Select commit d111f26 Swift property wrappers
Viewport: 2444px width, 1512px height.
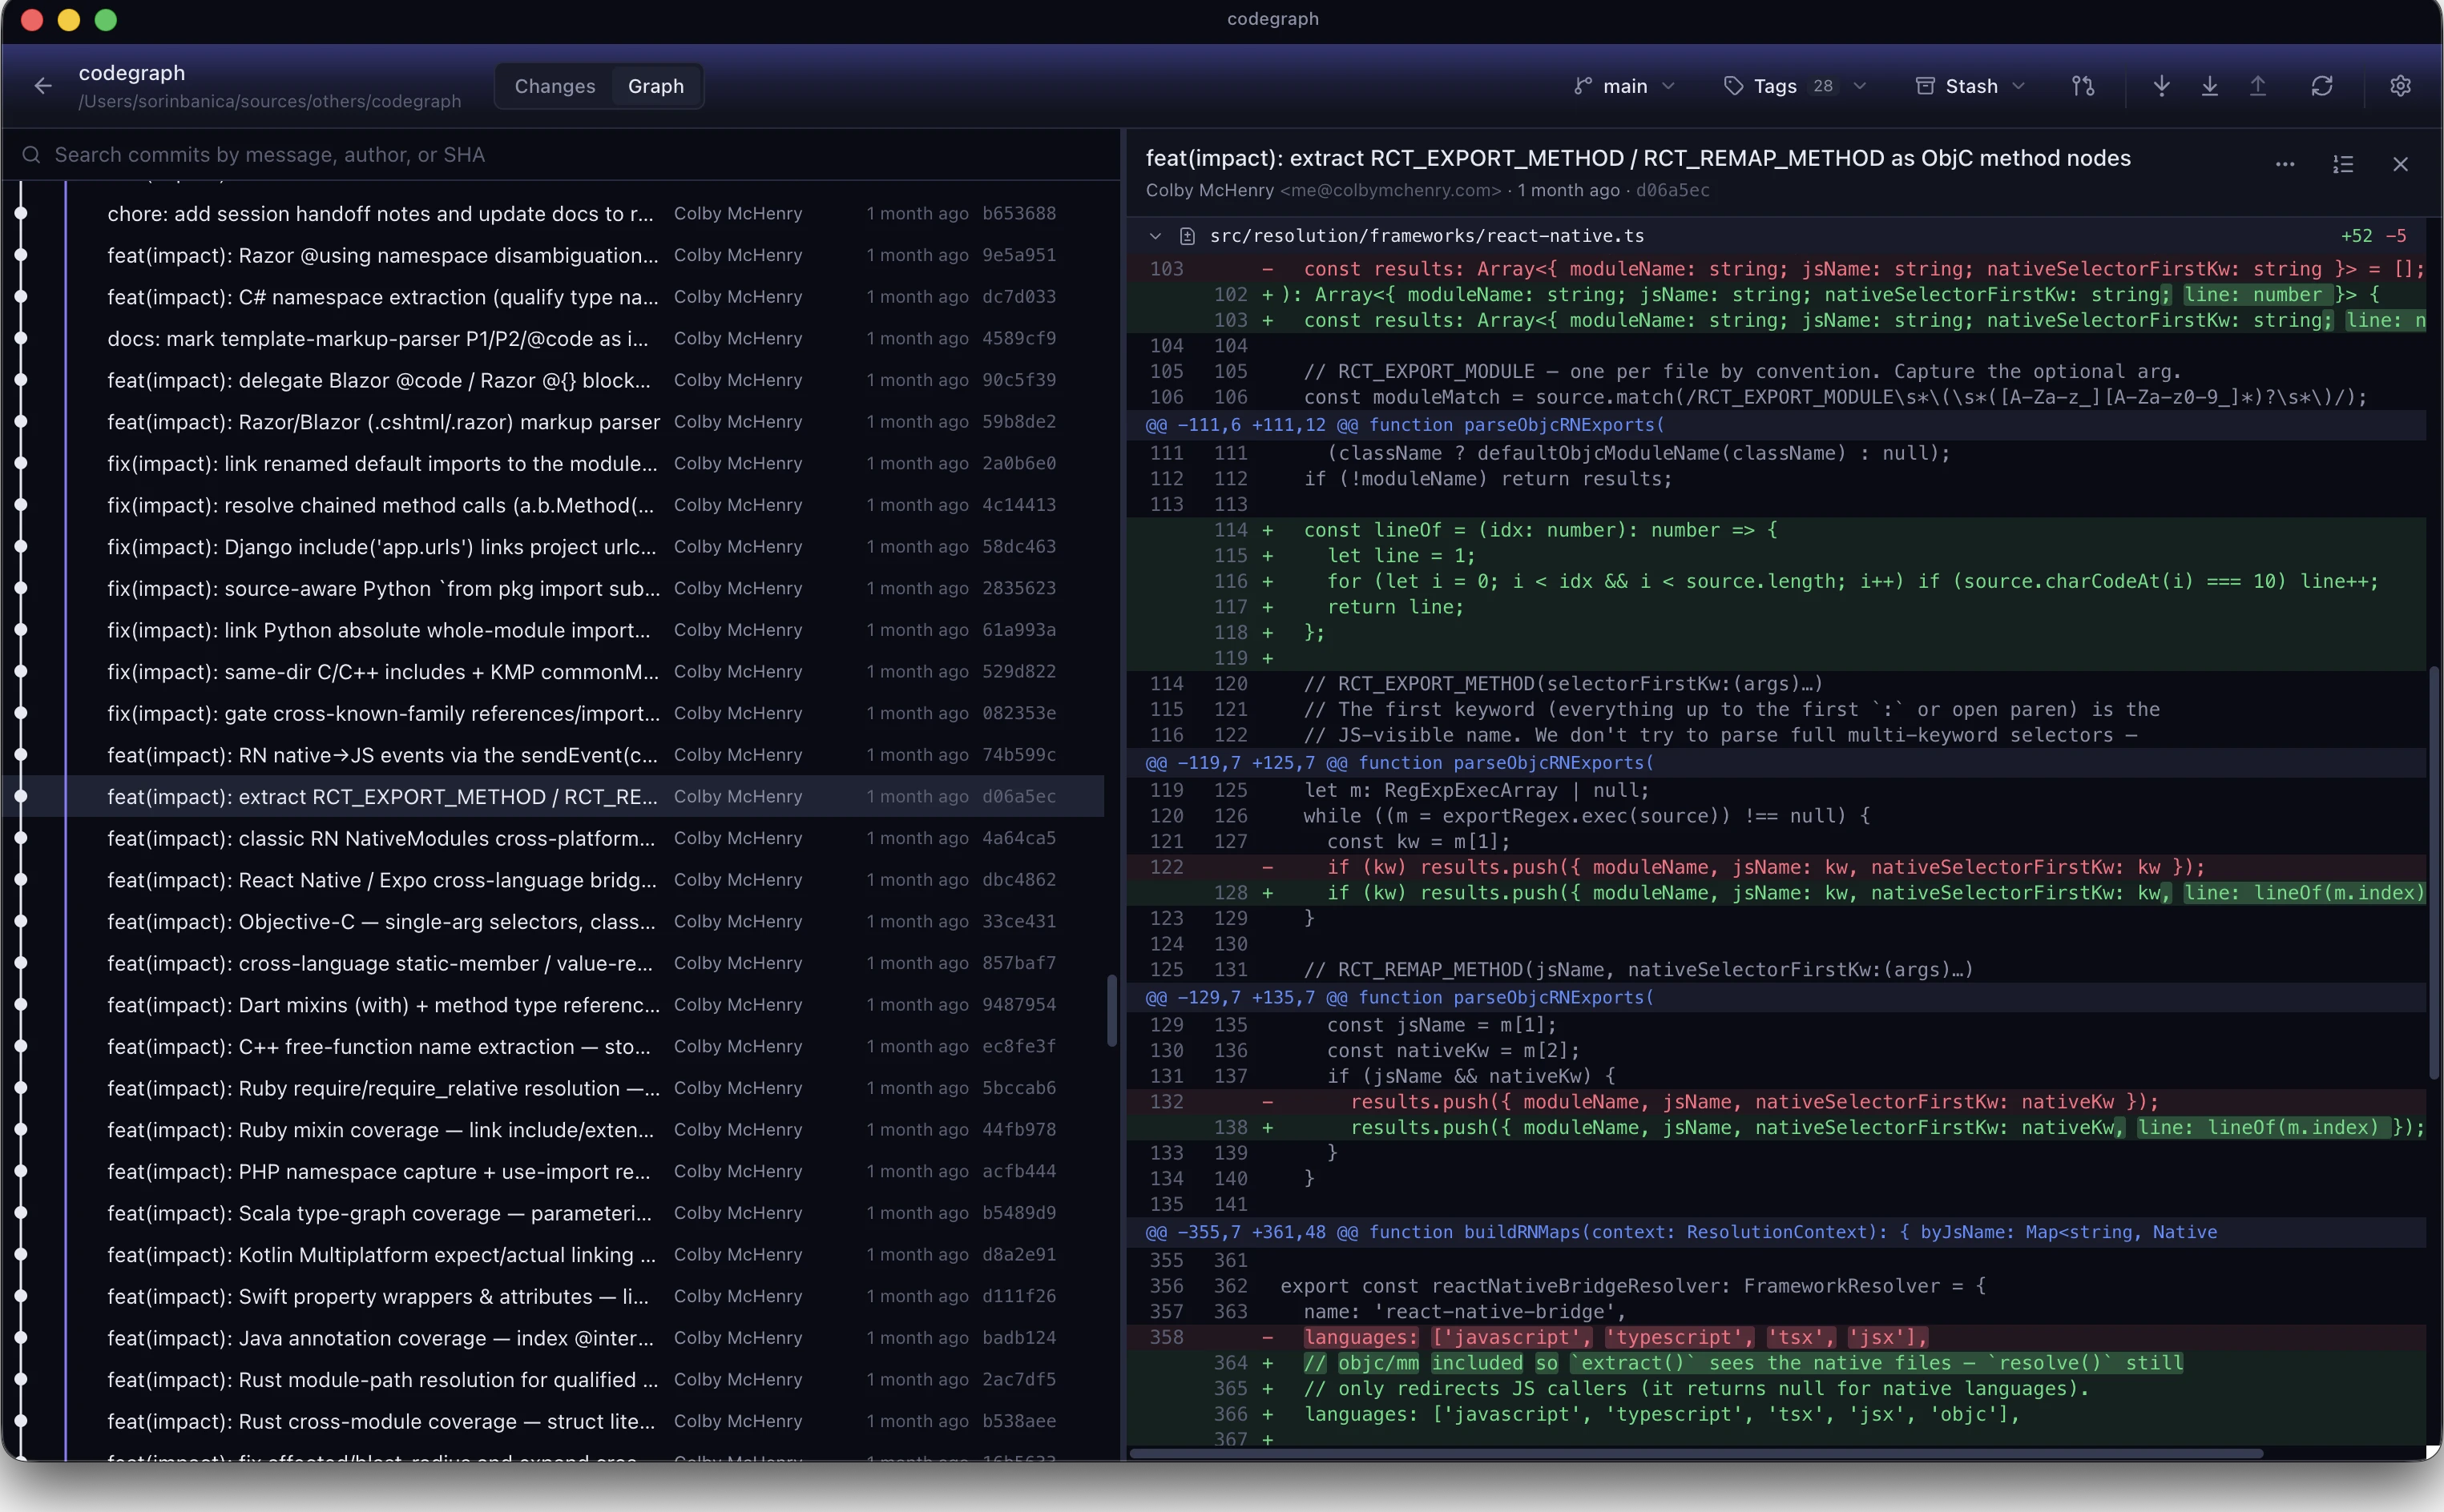[x=552, y=1297]
